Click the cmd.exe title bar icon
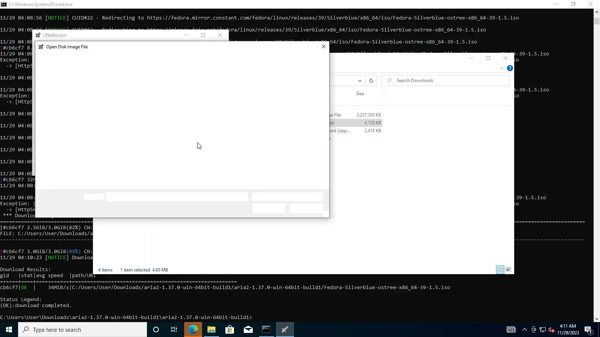600x337 pixels. click(x=4, y=4)
